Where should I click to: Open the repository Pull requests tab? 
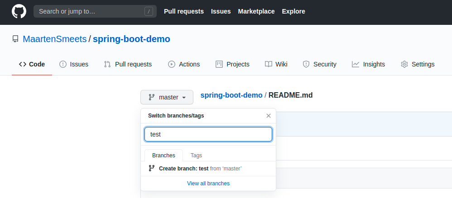(128, 64)
